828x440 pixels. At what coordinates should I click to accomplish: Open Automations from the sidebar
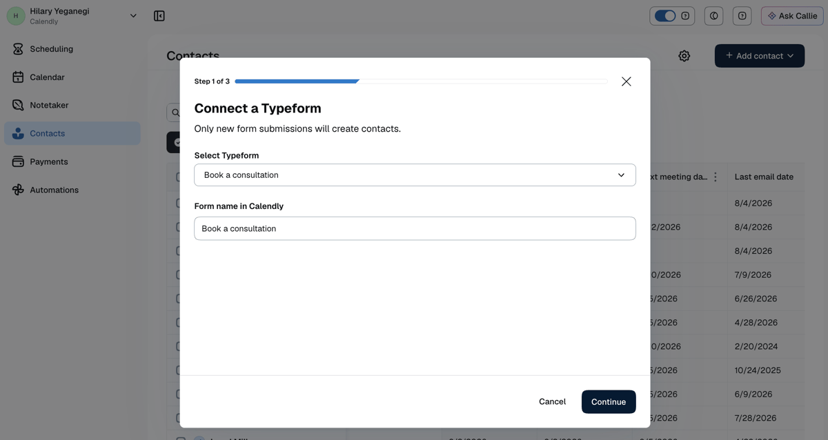[72, 190]
